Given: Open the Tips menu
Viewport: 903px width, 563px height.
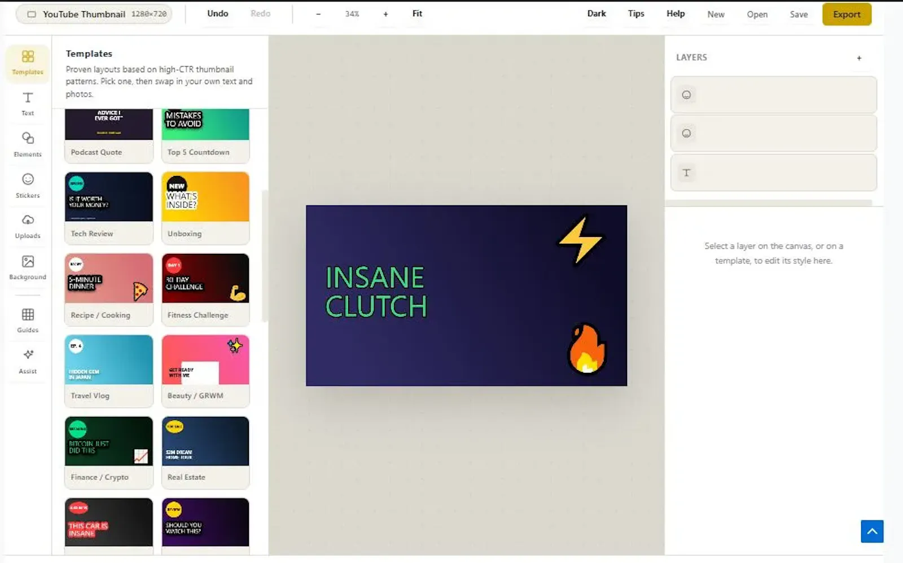Looking at the screenshot, I should point(636,14).
